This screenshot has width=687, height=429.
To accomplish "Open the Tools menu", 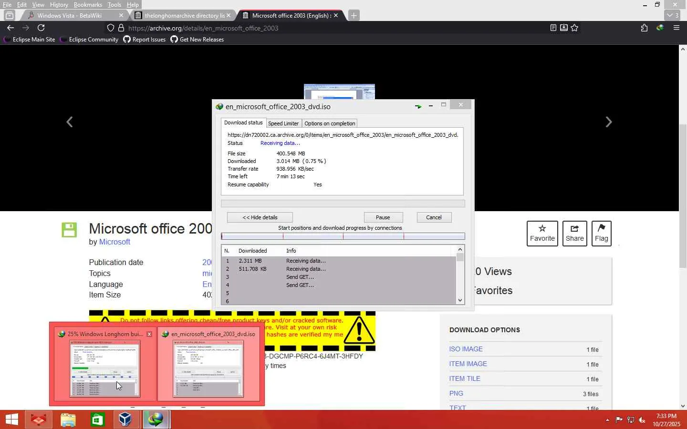I will (114, 5).
